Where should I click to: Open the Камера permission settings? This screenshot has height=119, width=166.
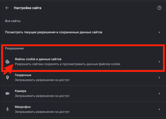click(x=83, y=93)
